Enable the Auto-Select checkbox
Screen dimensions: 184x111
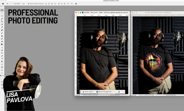(x=12, y=4)
